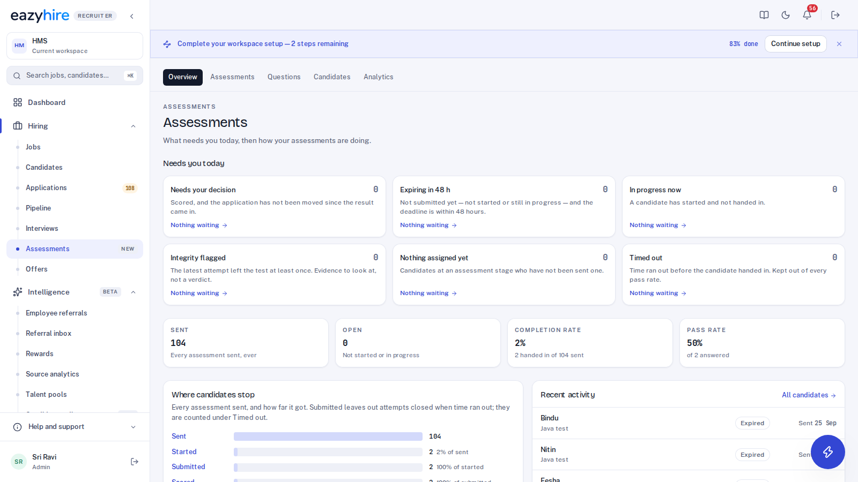Open the documentation book icon
The height and width of the screenshot is (482, 858).
pos(764,15)
